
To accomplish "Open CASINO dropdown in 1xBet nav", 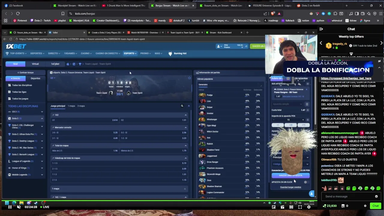I will (86, 53).
